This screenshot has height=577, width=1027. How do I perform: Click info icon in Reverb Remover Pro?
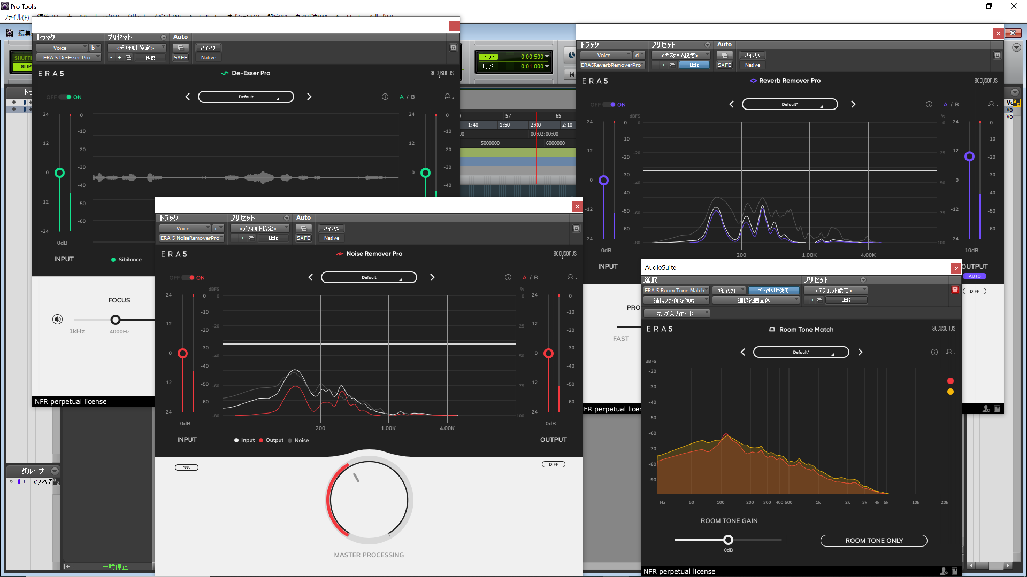(929, 104)
